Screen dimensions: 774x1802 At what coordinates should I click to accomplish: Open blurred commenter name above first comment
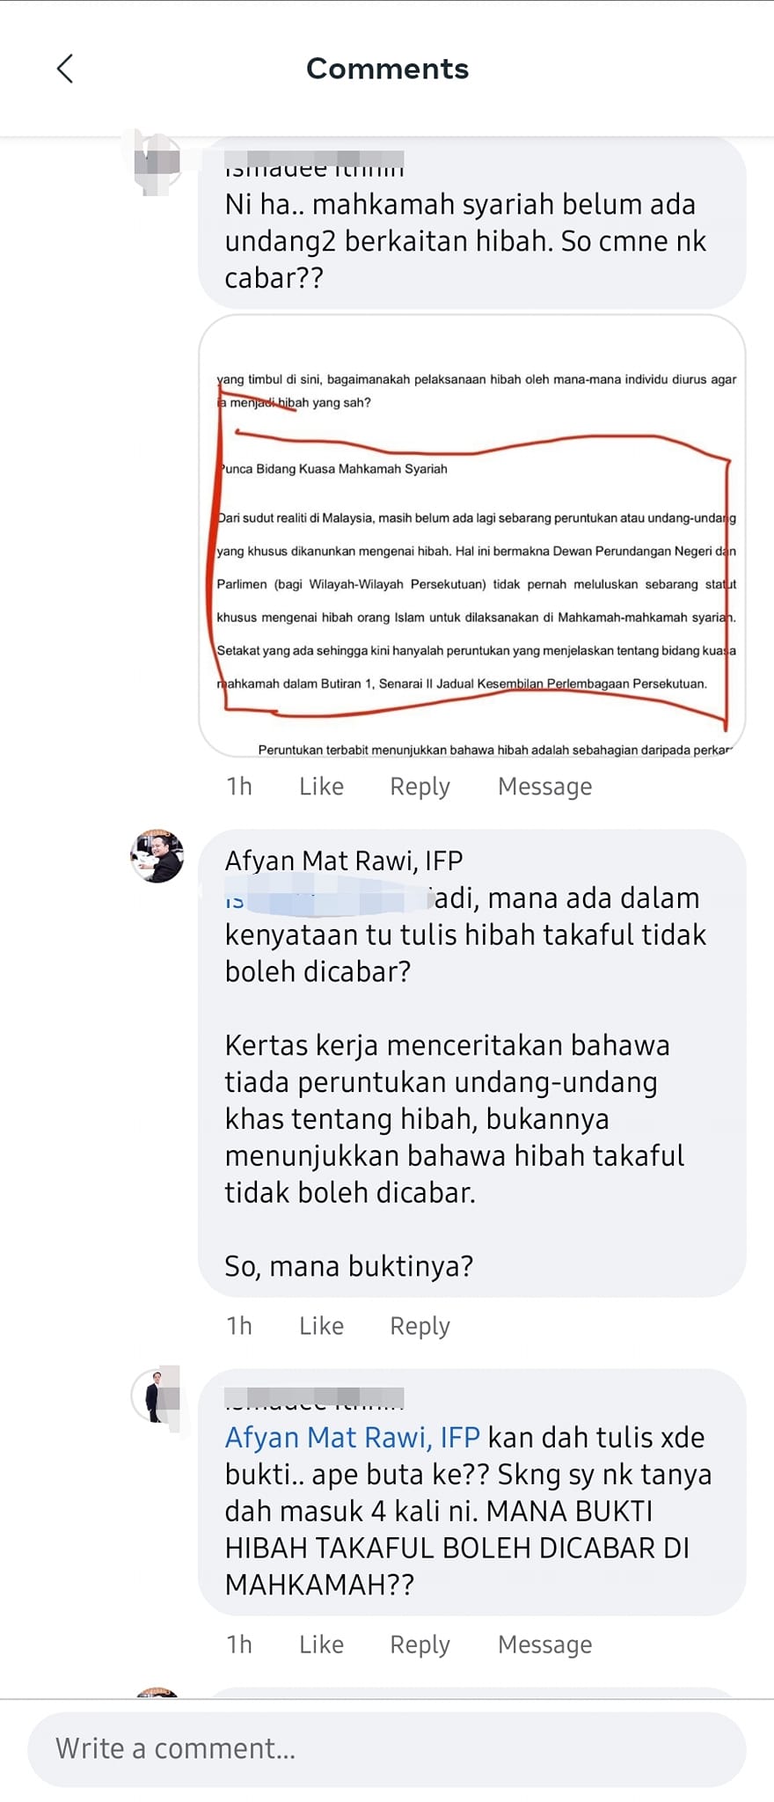click(x=314, y=163)
